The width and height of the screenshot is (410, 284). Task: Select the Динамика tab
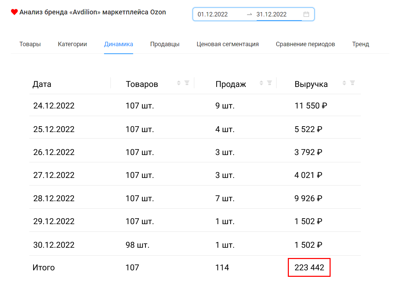pyautogui.click(x=118, y=44)
